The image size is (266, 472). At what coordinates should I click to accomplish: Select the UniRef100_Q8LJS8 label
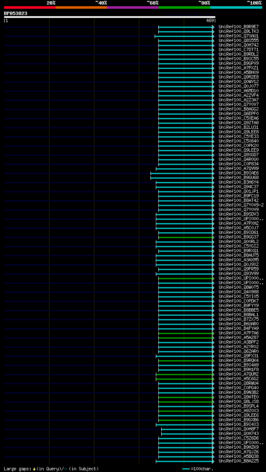(239, 401)
